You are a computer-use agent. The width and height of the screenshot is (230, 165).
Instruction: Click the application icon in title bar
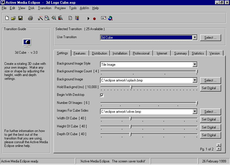(x=3, y=3)
